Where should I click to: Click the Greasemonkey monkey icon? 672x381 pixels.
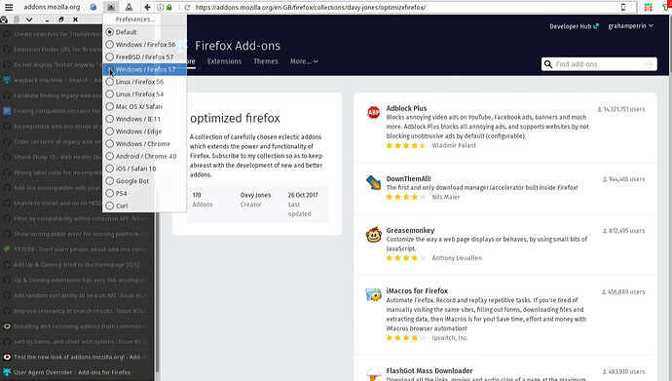coord(373,235)
